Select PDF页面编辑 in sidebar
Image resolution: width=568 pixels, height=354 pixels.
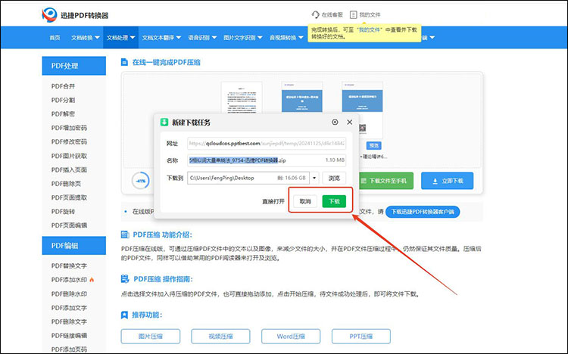coord(69,225)
